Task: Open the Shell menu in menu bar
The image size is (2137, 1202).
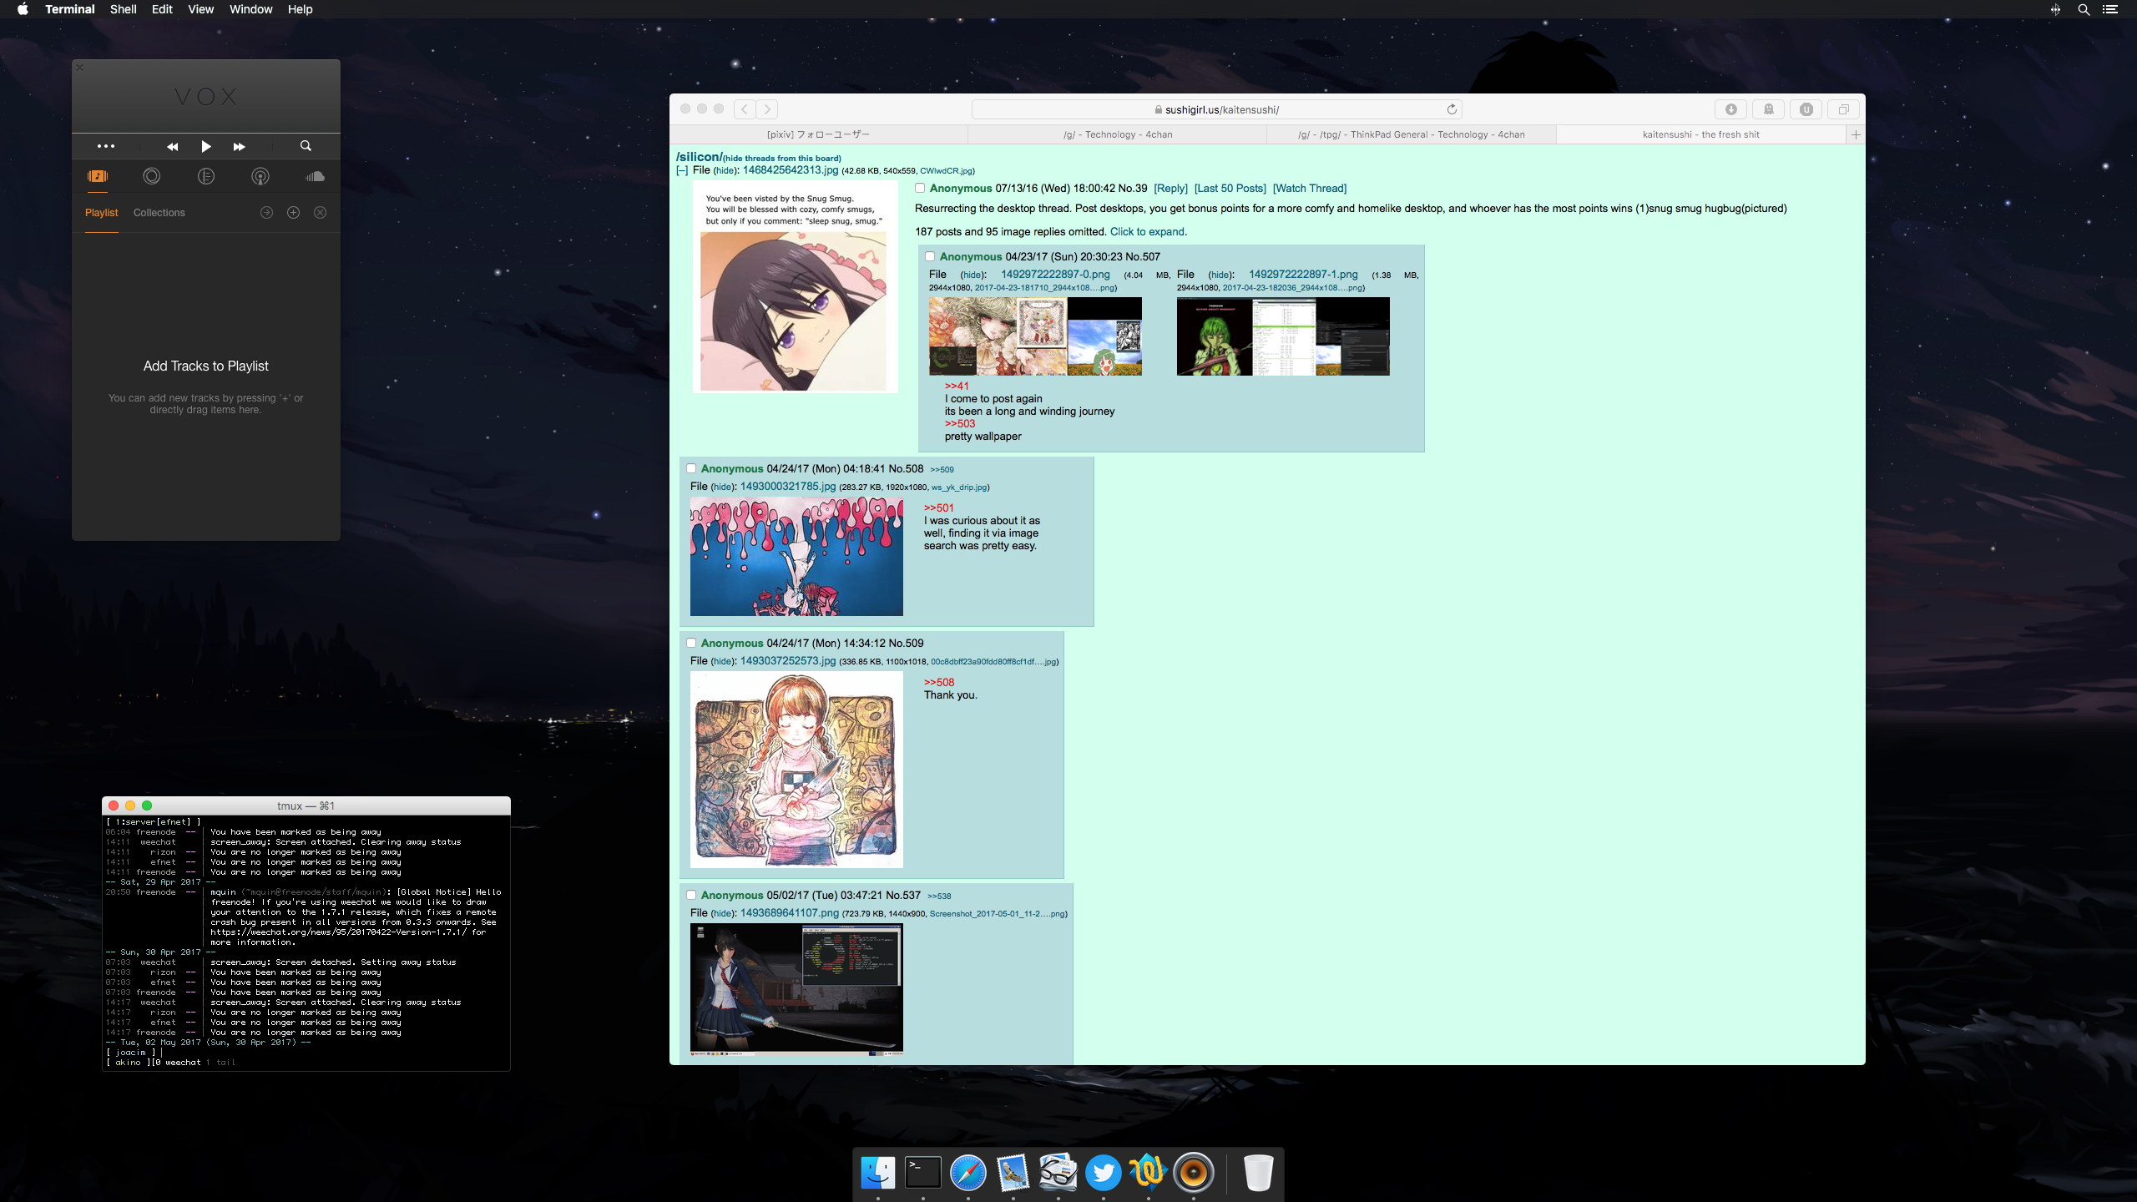Action: tap(123, 9)
